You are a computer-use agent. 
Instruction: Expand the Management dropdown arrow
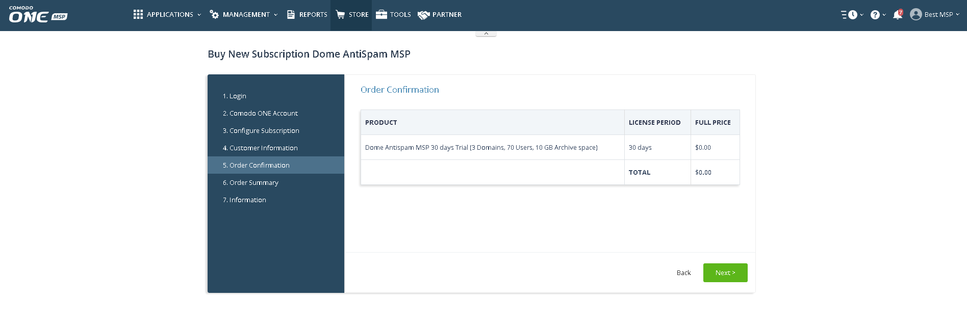(276, 15)
